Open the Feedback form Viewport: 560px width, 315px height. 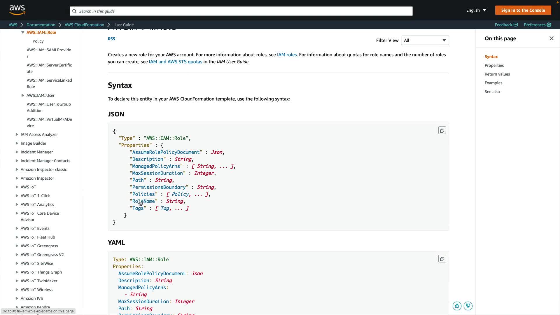pyautogui.click(x=506, y=25)
